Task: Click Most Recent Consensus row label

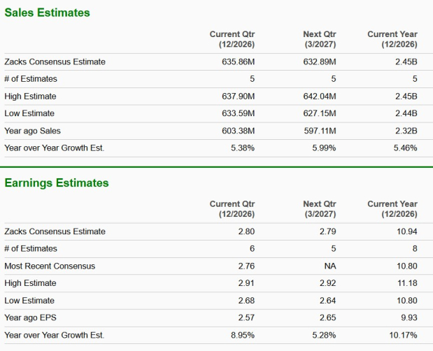Action: (x=50, y=266)
